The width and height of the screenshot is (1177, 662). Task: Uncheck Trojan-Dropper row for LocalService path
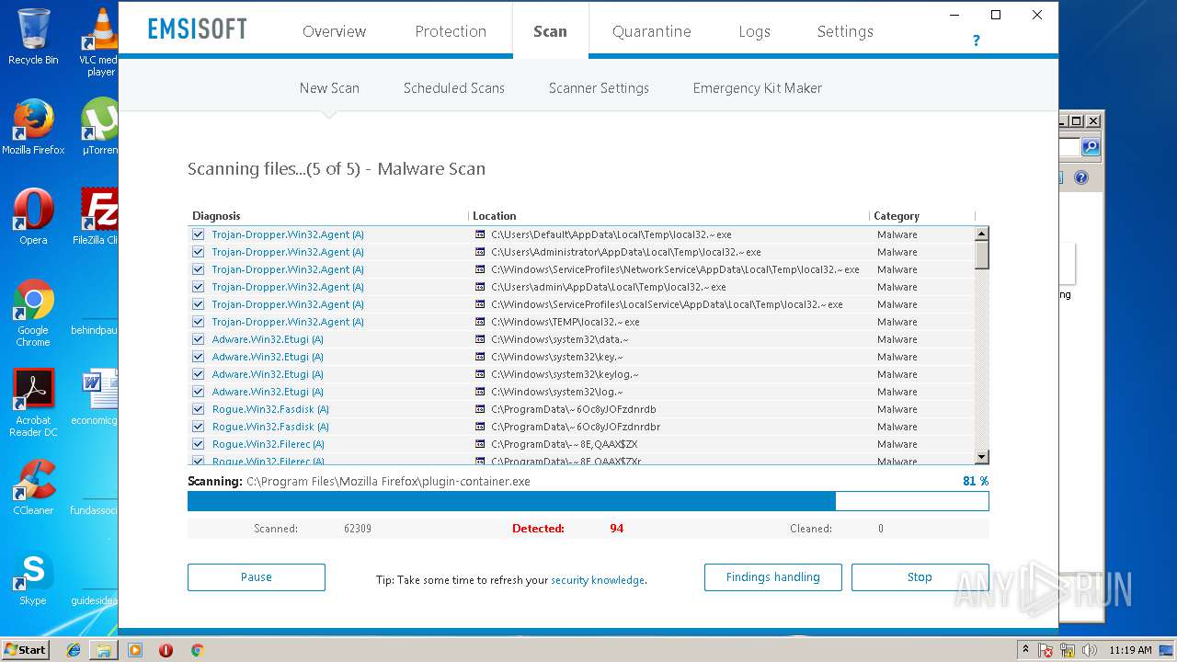[x=198, y=304]
